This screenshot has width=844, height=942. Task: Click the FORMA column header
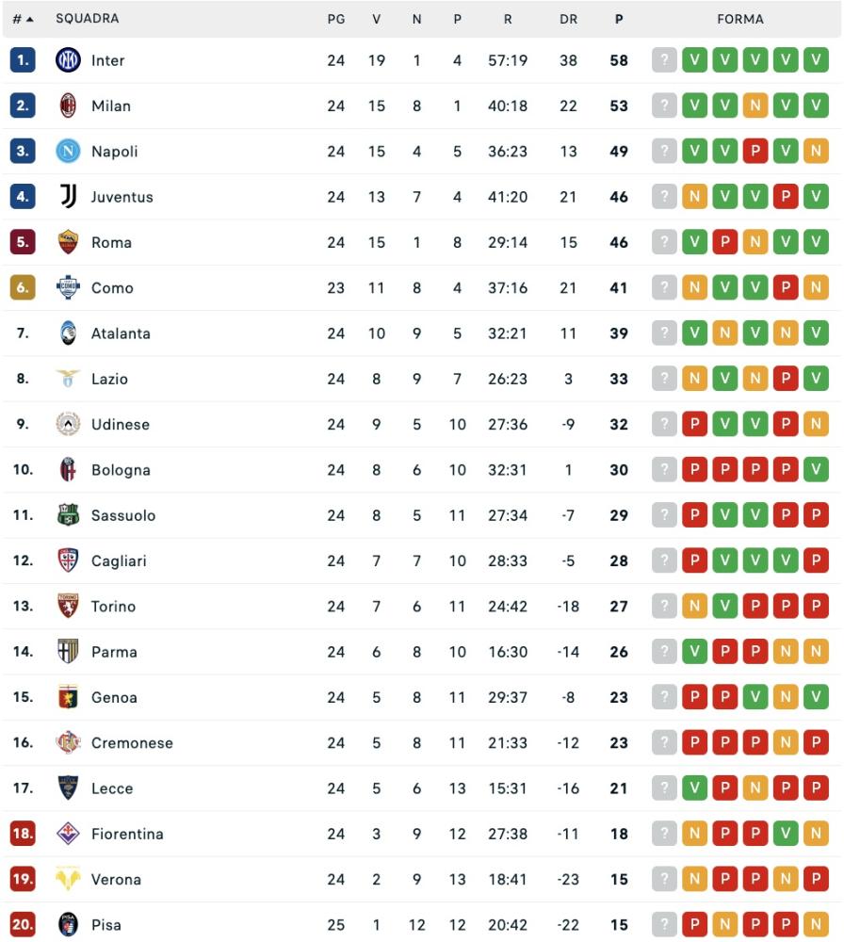[739, 19]
